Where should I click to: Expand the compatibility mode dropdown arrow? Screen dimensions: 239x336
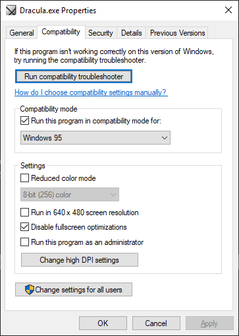(165, 138)
